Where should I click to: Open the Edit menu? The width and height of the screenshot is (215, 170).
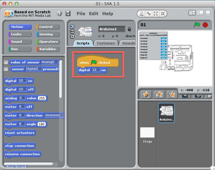coord(94,14)
